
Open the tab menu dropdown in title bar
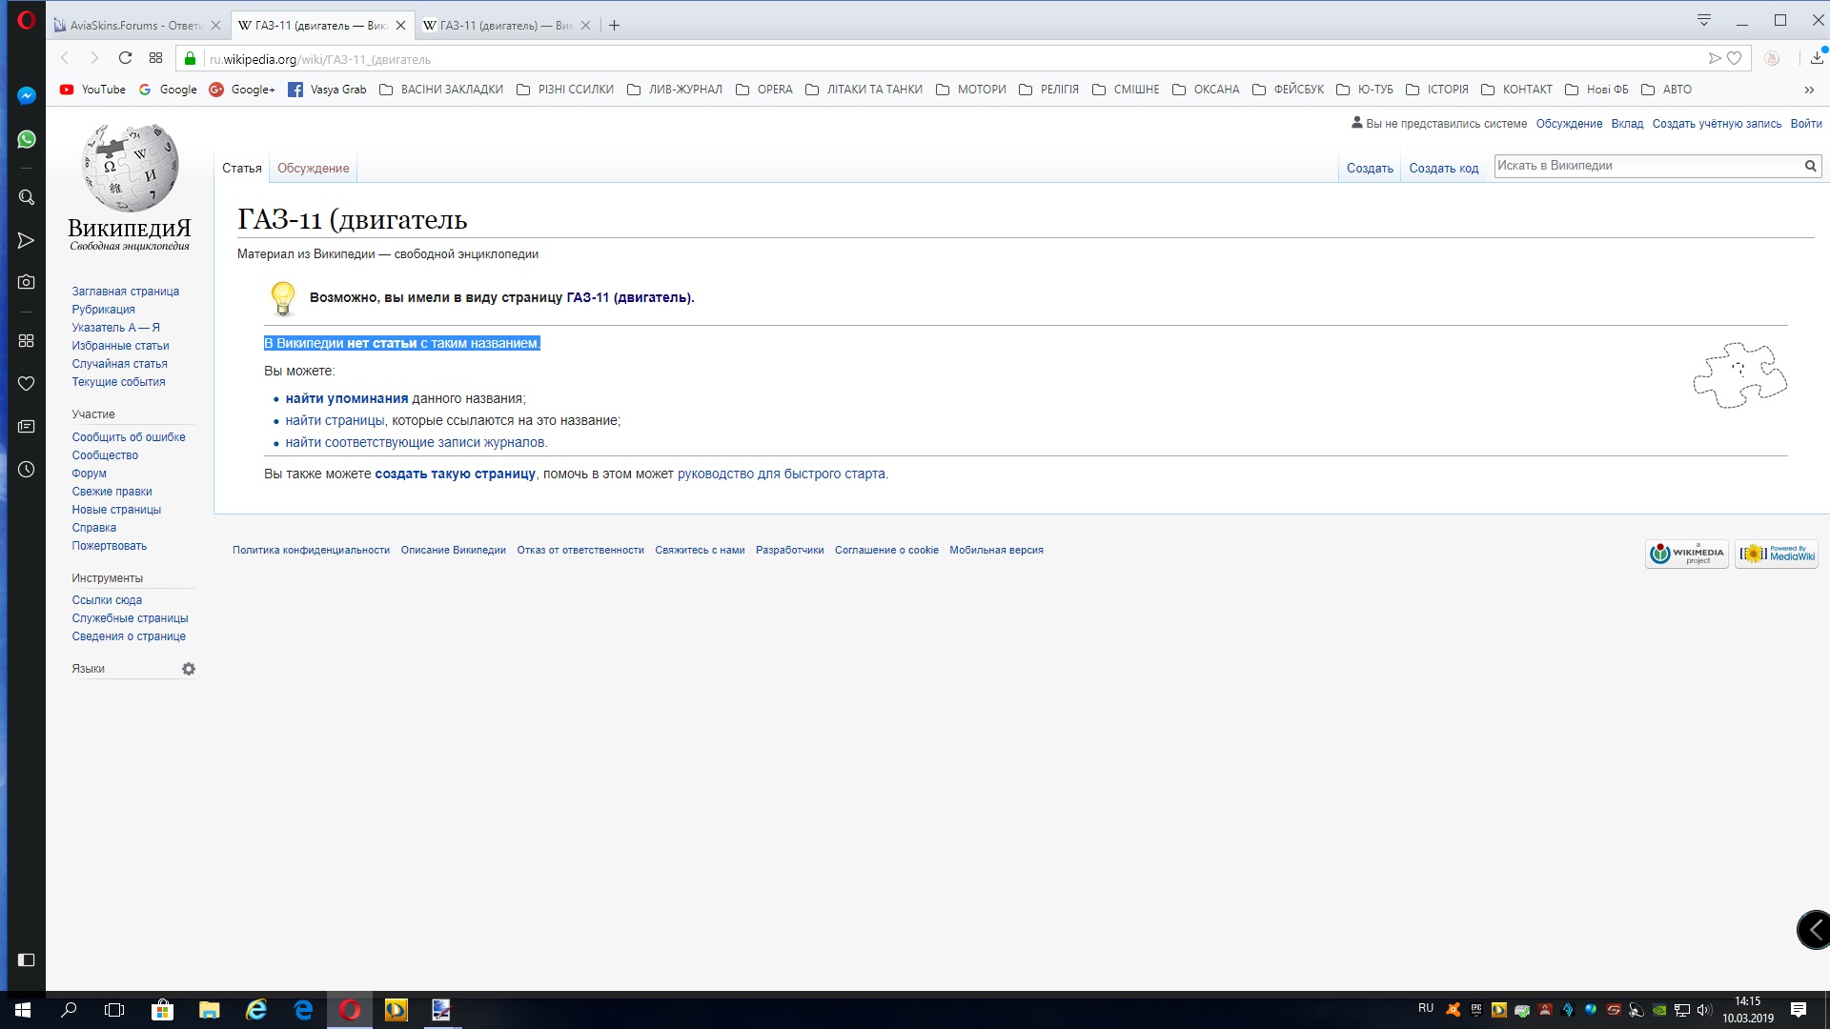pyautogui.click(x=1704, y=20)
